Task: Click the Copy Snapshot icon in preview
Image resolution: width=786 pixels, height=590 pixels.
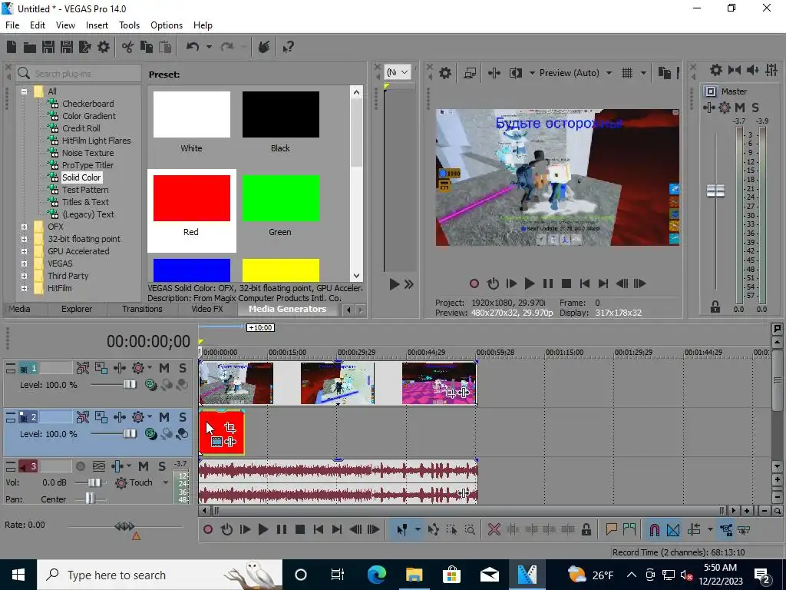Action: (x=665, y=73)
